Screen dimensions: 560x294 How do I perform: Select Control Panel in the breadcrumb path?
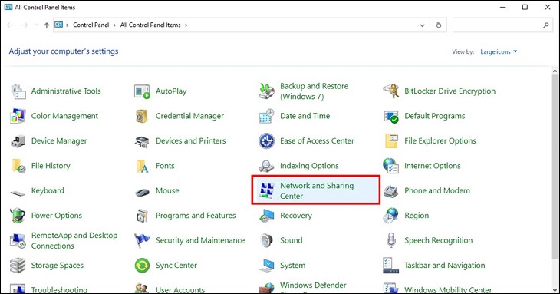coord(91,25)
